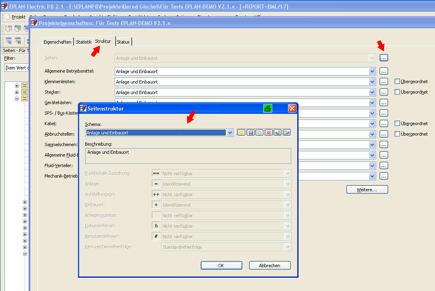Switch to the Status tab
Image resolution: width=435 pixels, height=291 pixels.
123,42
